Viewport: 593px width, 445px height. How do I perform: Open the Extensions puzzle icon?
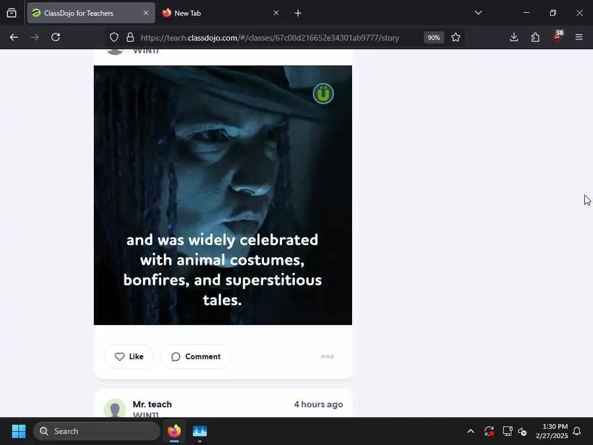[x=535, y=38]
